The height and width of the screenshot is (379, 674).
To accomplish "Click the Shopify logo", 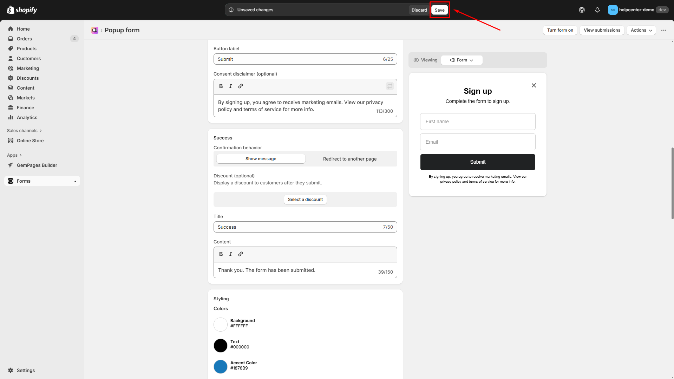I will tap(22, 10).
